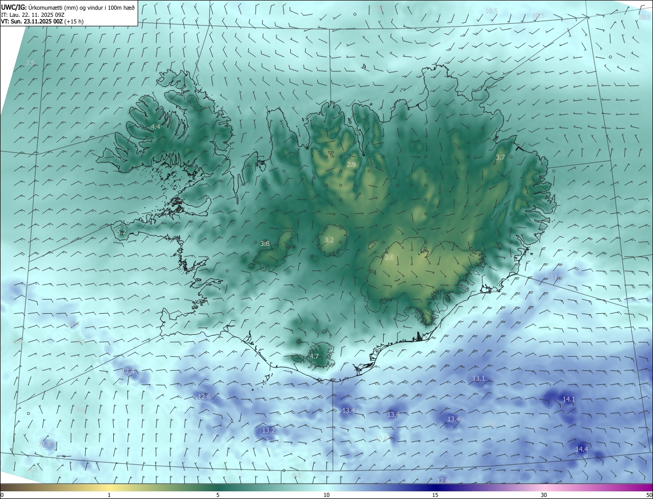Image resolution: width=653 pixels, height=499 pixels.
Task: Click the 30 tick on the color scale
Action: pos(544,495)
